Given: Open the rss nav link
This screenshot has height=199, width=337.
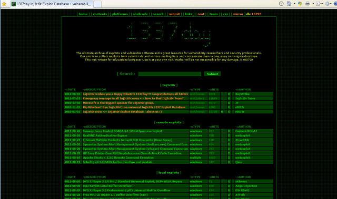Looking at the screenshot, I should [x=225, y=14].
